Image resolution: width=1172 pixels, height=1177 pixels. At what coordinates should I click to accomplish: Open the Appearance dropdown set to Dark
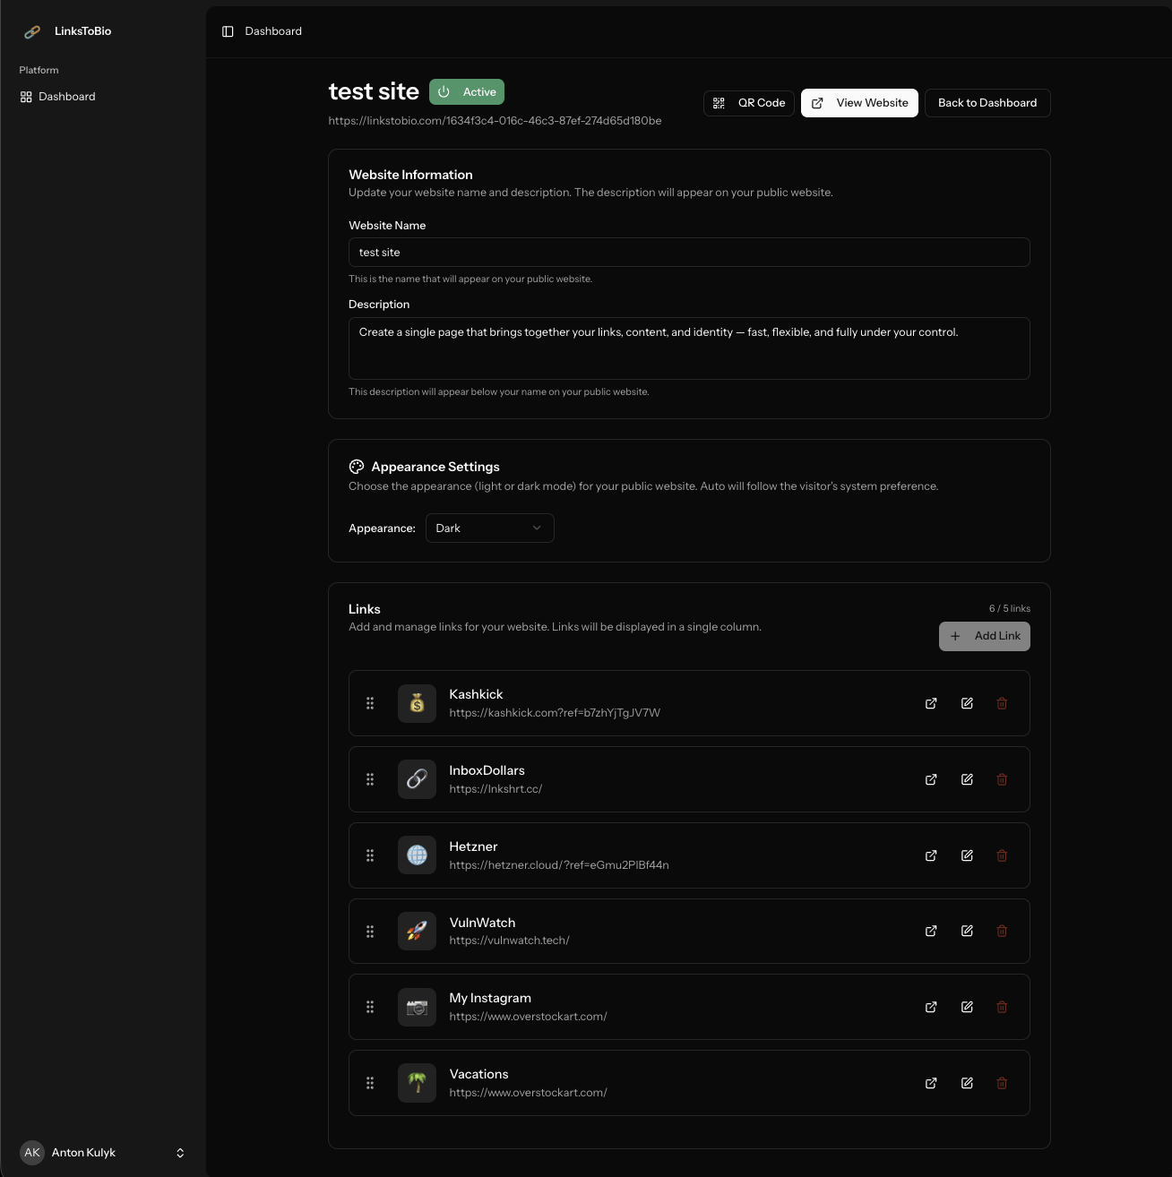(x=489, y=528)
